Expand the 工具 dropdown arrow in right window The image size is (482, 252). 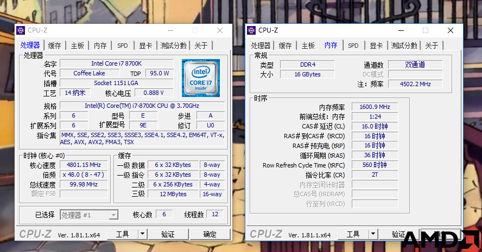pyautogui.click(x=373, y=234)
